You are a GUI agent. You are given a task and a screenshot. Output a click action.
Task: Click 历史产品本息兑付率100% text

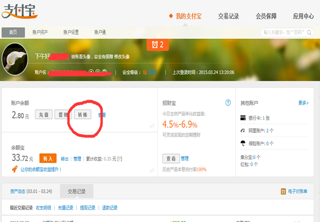(x=185, y=169)
